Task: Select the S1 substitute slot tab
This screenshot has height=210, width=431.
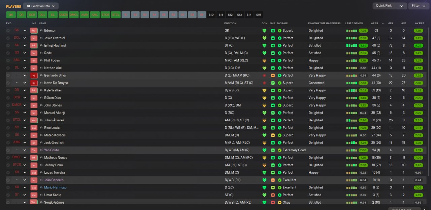Action: [126, 15]
